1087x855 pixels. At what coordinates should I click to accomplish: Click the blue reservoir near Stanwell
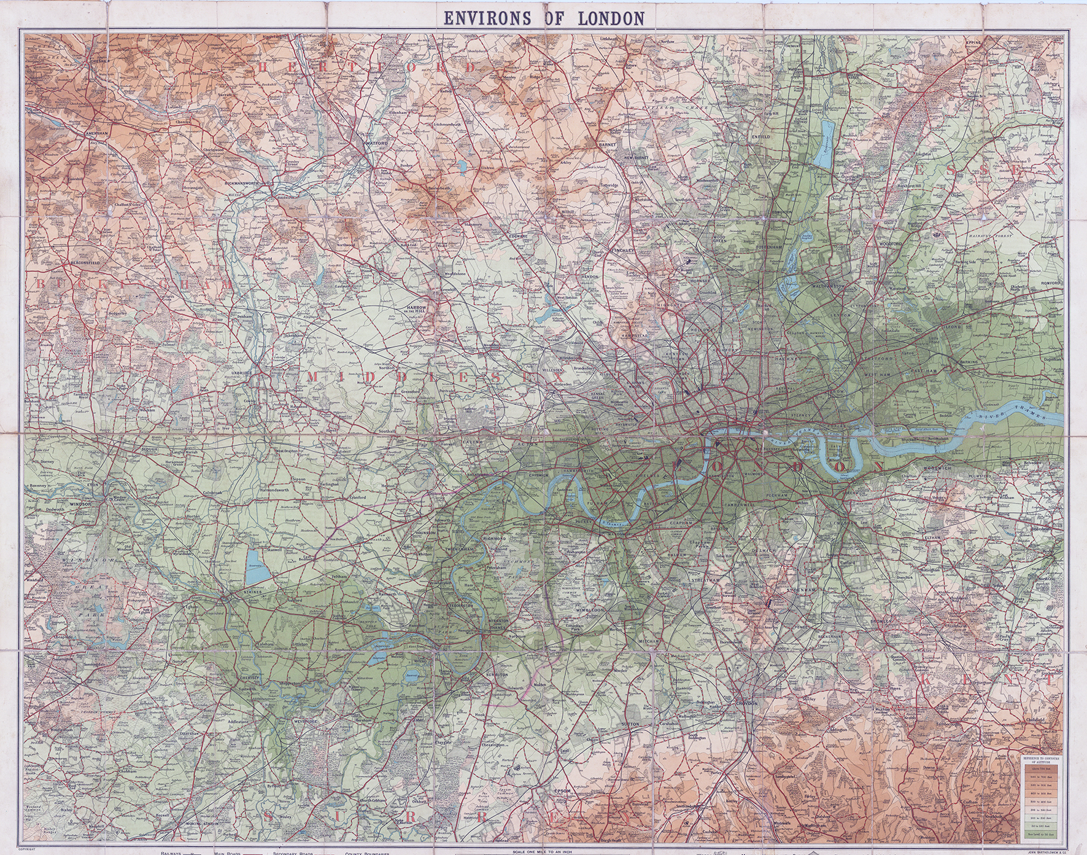(x=256, y=566)
